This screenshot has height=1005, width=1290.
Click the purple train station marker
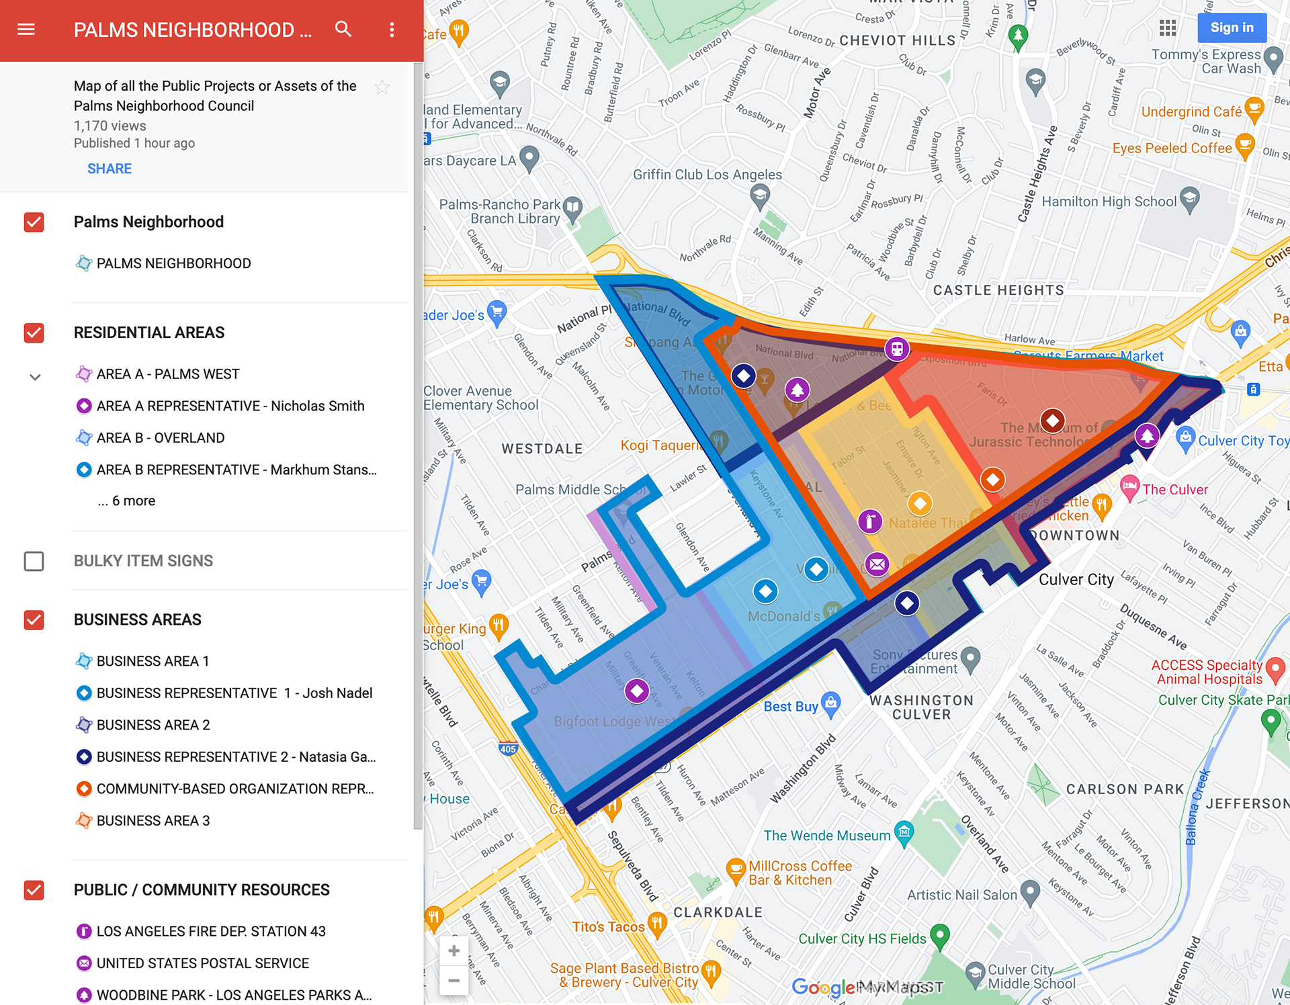click(x=897, y=349)
